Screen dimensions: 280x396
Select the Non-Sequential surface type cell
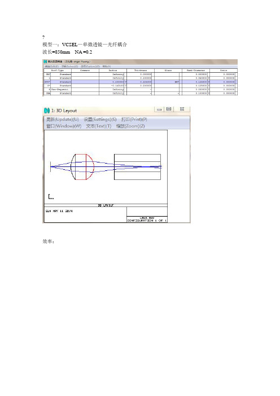tap(61, 89)
